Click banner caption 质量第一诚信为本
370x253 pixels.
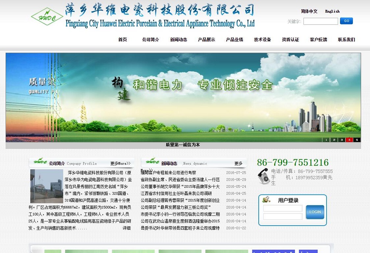click(x=183, y=145)
